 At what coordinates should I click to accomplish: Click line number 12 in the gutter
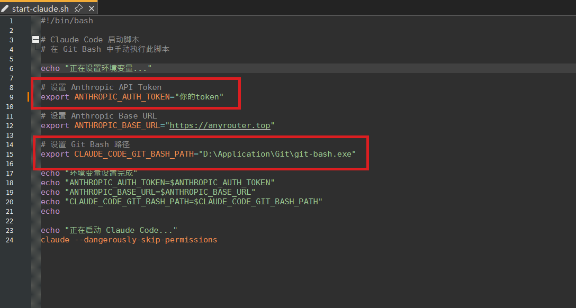(11, 125)
